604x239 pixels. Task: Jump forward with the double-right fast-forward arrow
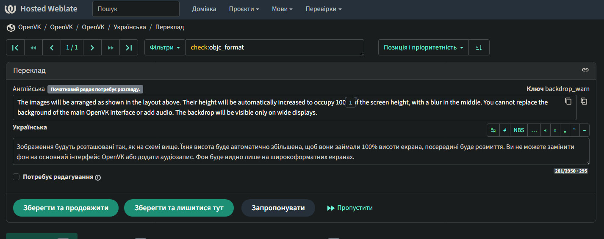111,47
